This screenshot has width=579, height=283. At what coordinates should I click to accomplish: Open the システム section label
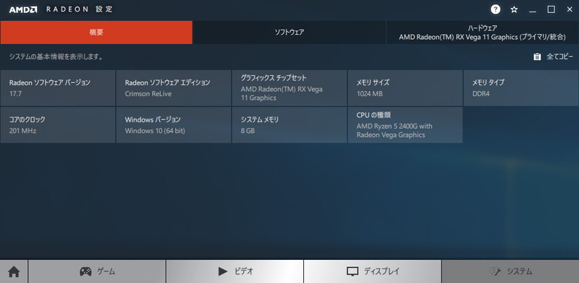click(x=519, y=271)
